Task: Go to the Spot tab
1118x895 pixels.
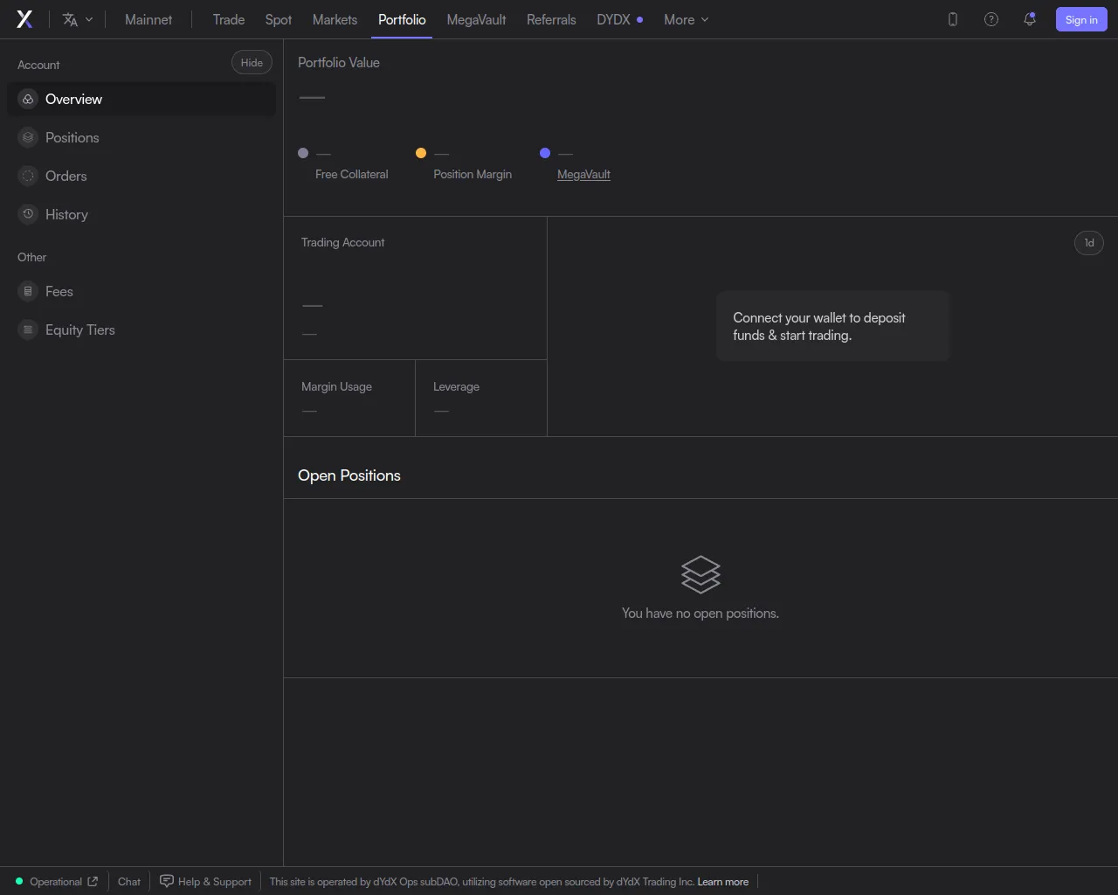Action: tap(279, 19)
